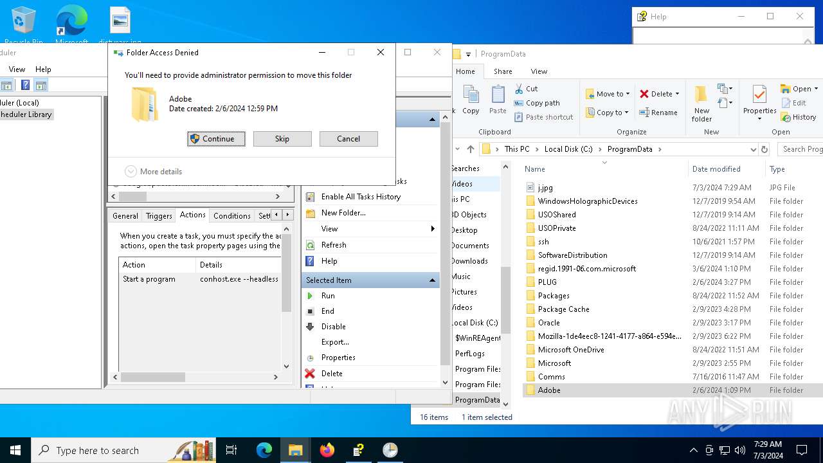This screenshot has height=463, width=823.
Task: Click End in Selected Item actions
Action: (328, 311)
